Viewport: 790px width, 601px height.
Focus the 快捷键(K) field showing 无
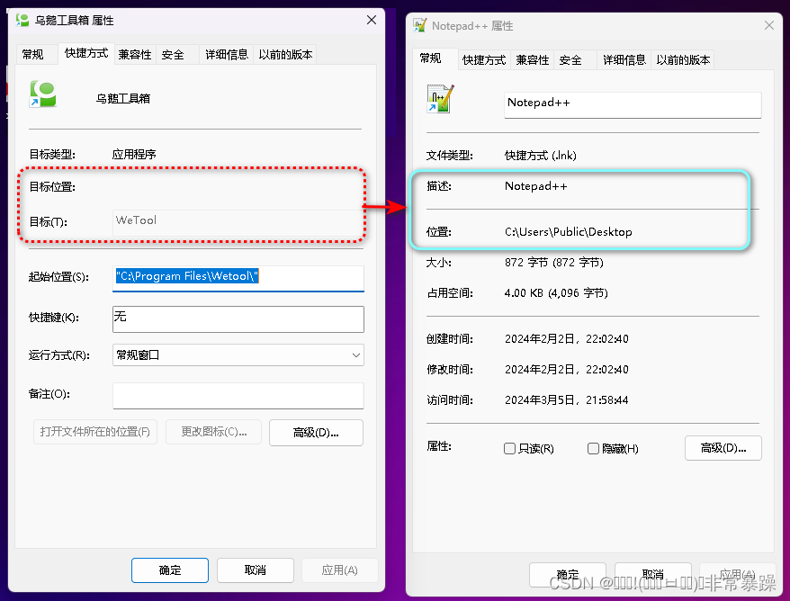click(x=238, y=318)
